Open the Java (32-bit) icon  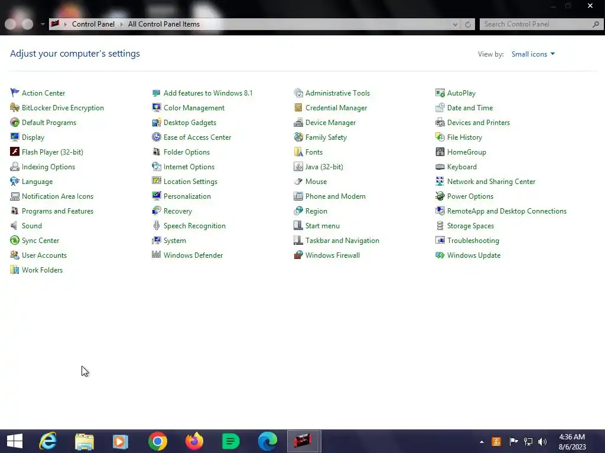click(x=298, y=166)
